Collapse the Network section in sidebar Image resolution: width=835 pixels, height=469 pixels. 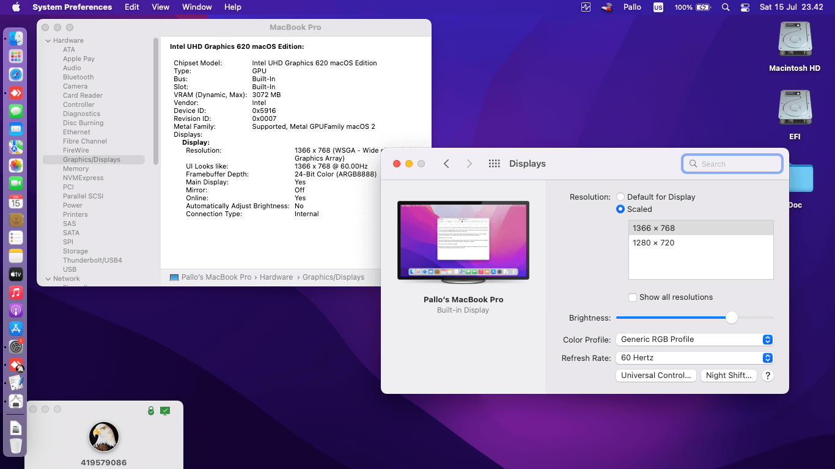(x=48, y=279)
